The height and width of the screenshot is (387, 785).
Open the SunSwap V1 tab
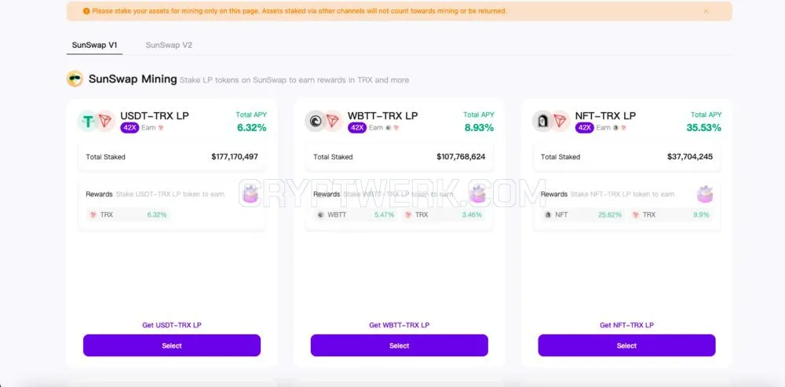[95, 45]
